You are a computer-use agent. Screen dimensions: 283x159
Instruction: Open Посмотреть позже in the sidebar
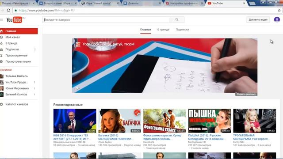click(x=19, y=62)
